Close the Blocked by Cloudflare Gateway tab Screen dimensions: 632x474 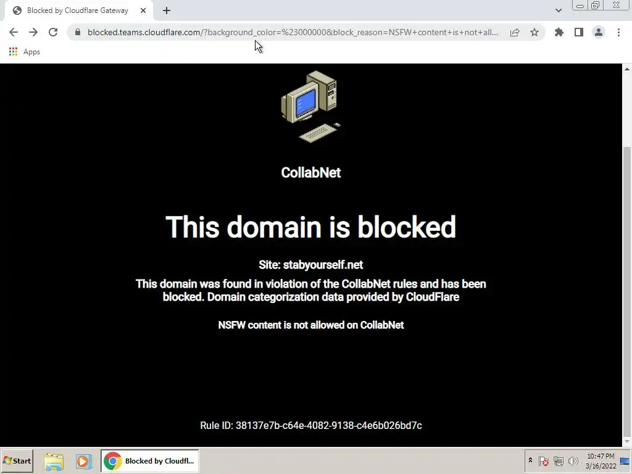pos(143,10)
